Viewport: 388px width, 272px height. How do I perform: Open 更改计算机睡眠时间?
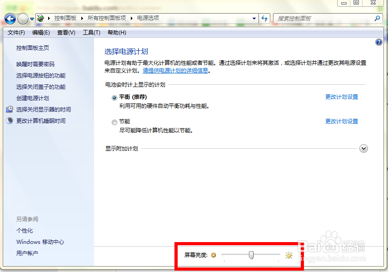41,121
